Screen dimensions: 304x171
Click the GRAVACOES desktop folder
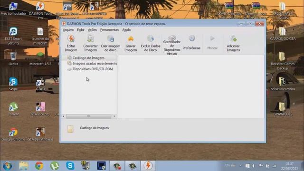(x=283, y=109)
